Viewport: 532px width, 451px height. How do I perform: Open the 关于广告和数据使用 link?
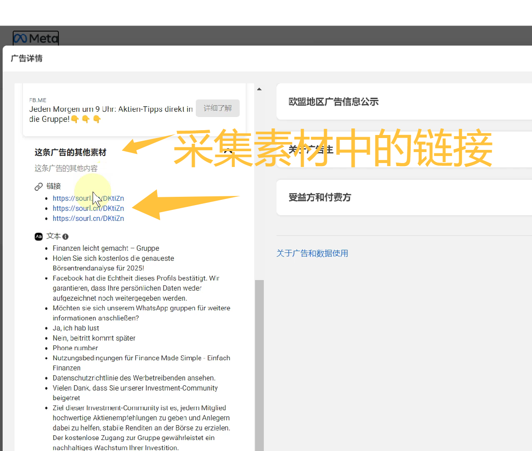pos(312,253)
